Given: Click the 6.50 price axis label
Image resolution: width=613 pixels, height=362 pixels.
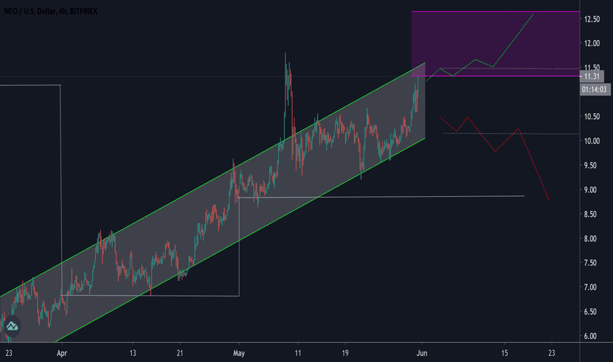Looking at the screenshot, I should coord(591,312).
